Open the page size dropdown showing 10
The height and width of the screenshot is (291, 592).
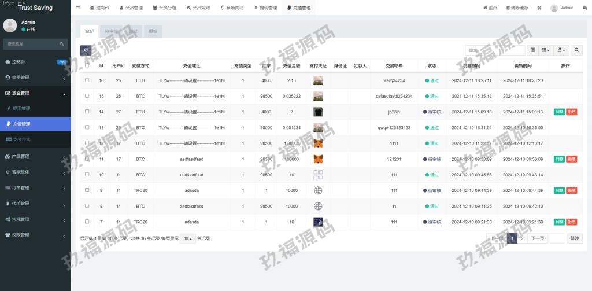[187, 238]
